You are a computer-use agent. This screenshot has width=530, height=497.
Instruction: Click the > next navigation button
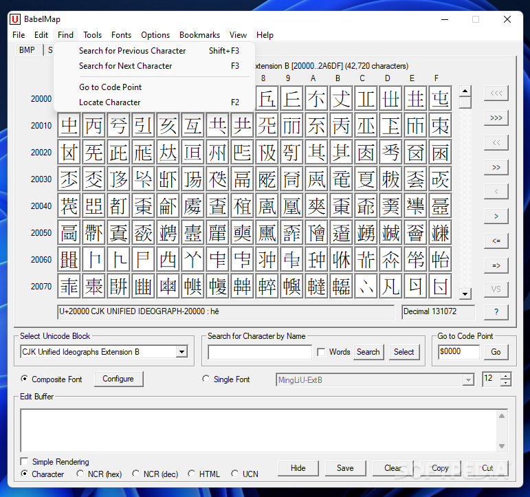tap(496, 217)
